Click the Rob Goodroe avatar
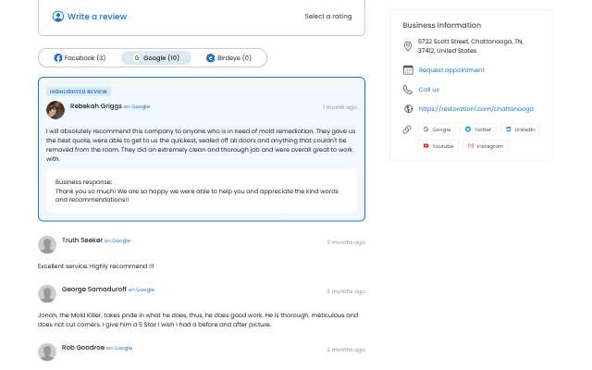The height and width of the screenshot is (370, 592). pos(47,351)
